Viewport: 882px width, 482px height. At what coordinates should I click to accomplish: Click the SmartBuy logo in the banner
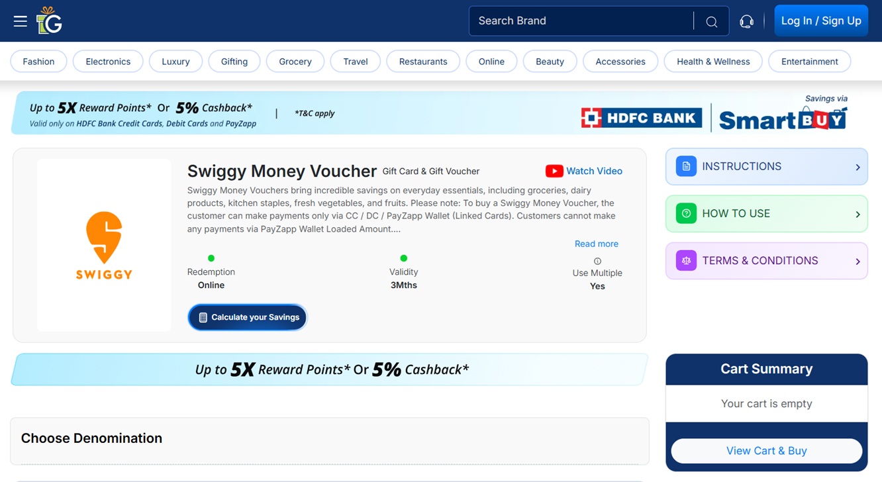[783, 118]
